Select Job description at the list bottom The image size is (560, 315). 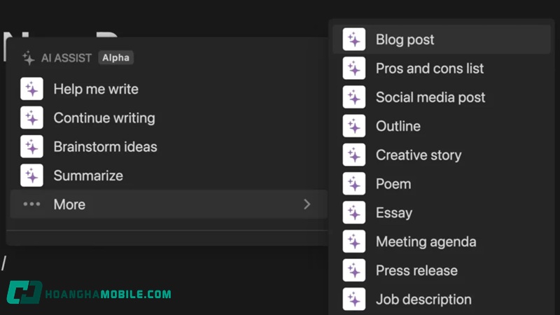pos(423,300)
